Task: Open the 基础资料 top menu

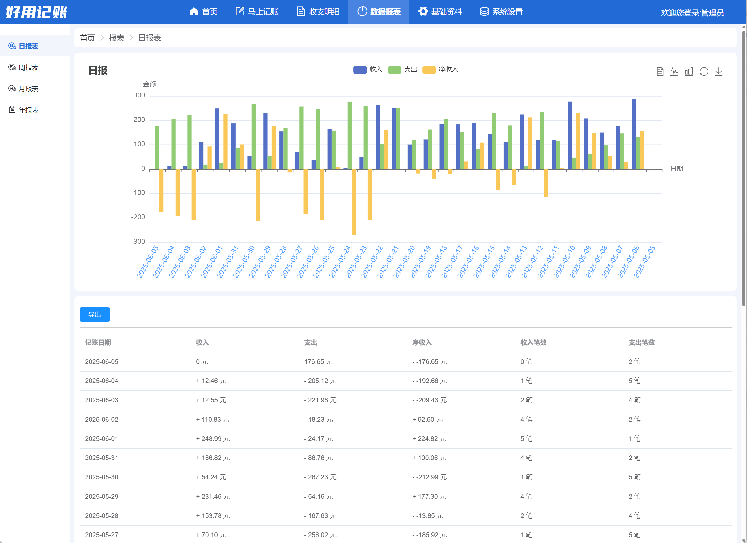Action: [x=440, y=12]
